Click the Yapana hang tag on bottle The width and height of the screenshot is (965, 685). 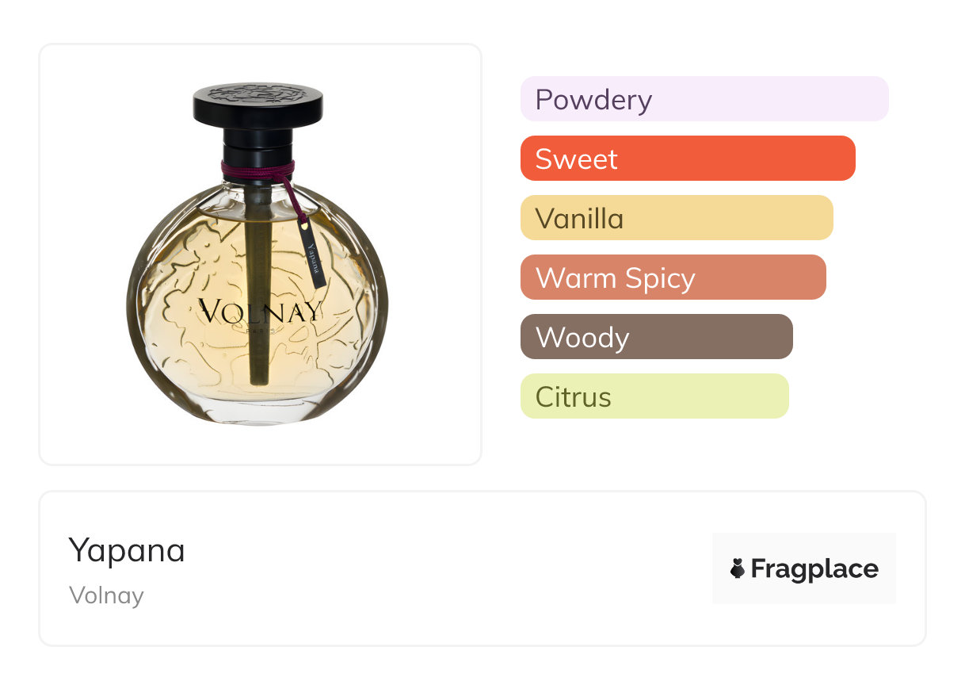pyautogui.click(x=314, y=254)
